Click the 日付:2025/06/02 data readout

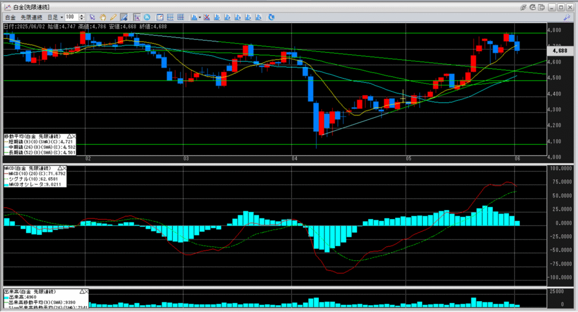click(x=24, y=26)
